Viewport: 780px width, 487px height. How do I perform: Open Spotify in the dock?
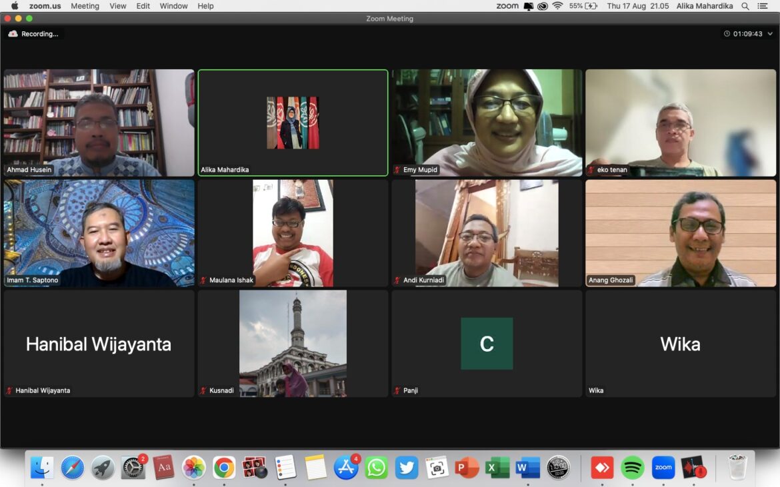pos(633,468)
